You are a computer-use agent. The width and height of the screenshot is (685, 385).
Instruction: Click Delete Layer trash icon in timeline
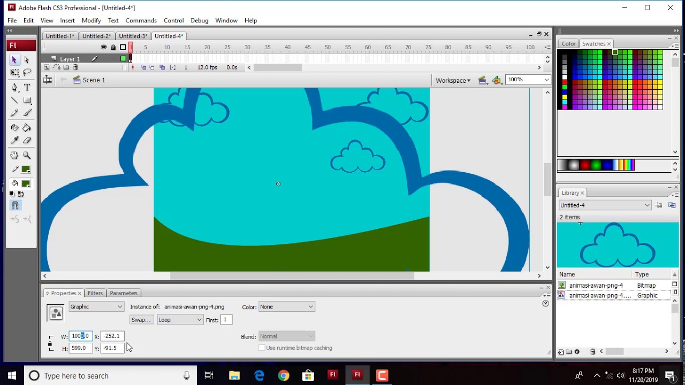pyautogui.click(x=75, y=67)
